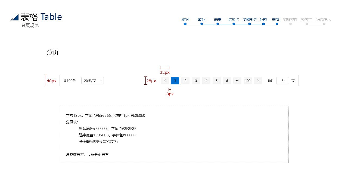Click the 分页箭头颜色#C7C7C7 line
Viewport: 348px width, 196px height.
tap(99, 142)
